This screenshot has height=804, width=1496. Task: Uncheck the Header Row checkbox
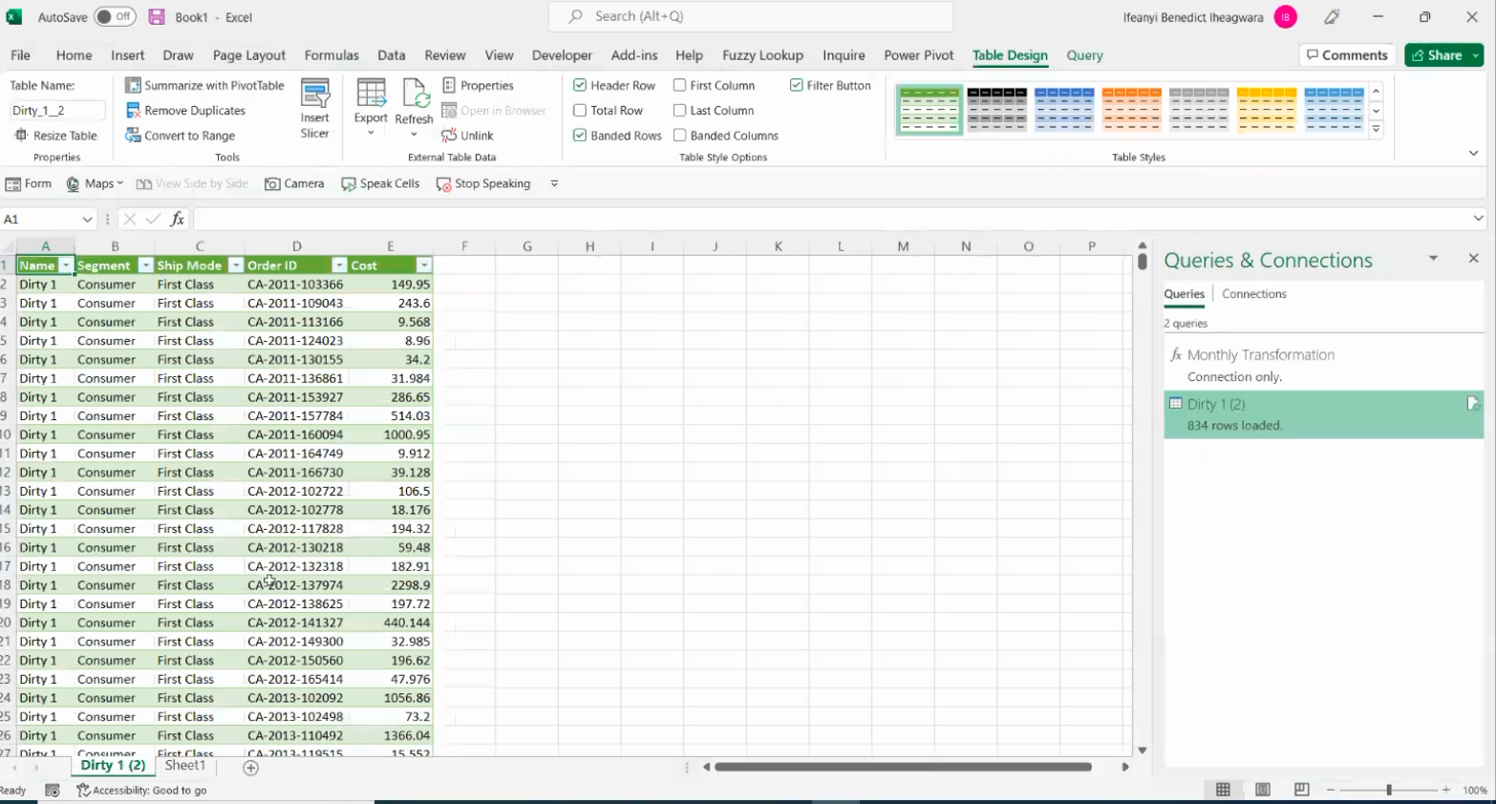[x=580, y=85]
